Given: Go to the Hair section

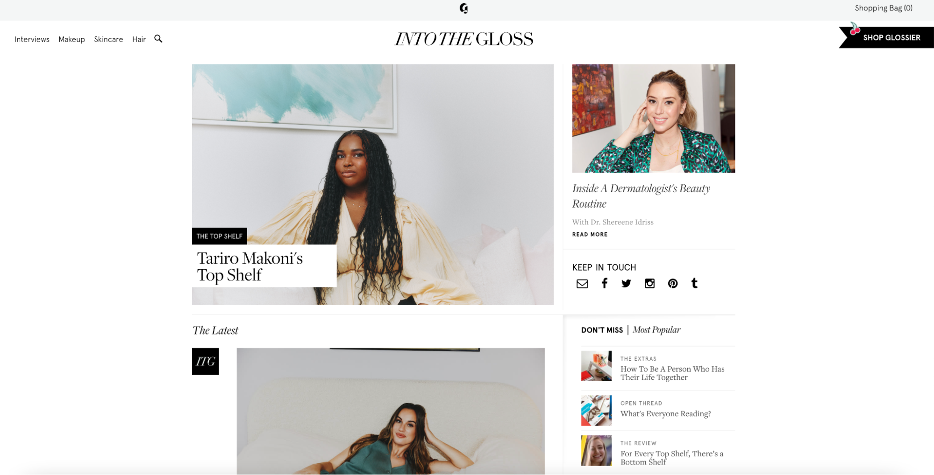Looking at the screenshot, I should tap(139, 39).
